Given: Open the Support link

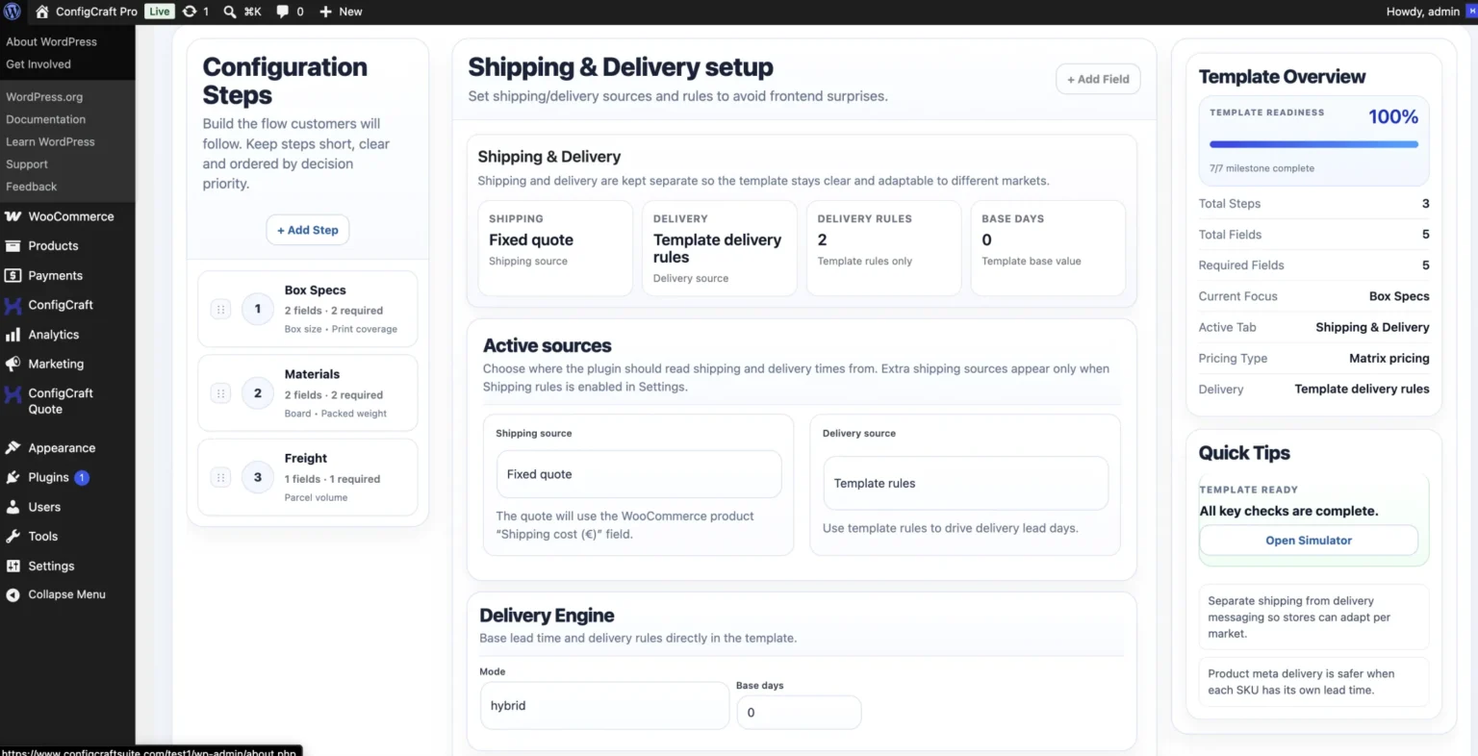Looking at the screenshot, I should 27,164.
